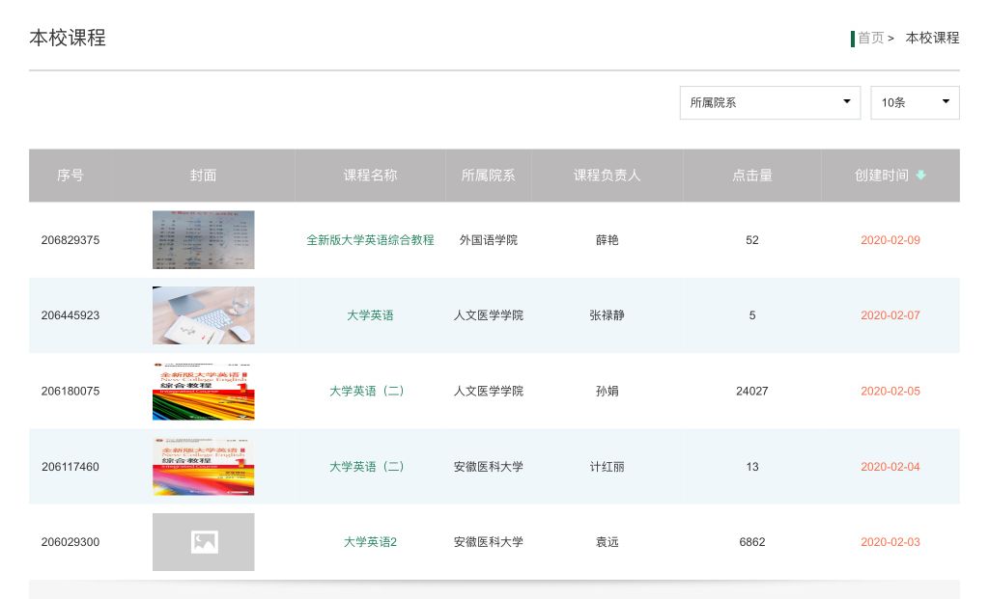Click the sort arrow beside 创建时间
The width and height of the screenshot is (989, 599).
click(x=920, y=176)
